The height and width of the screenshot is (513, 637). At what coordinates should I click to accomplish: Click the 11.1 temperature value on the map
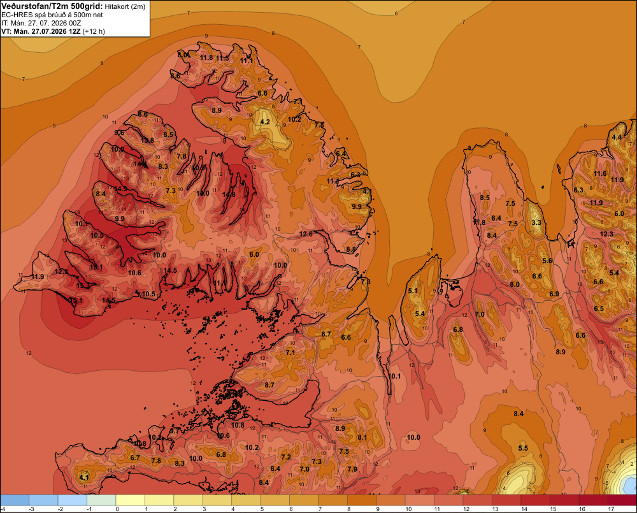(x=246, y=61)
